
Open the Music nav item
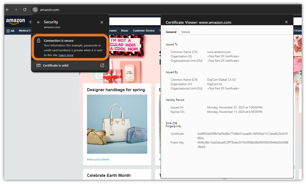coord(125,31)
